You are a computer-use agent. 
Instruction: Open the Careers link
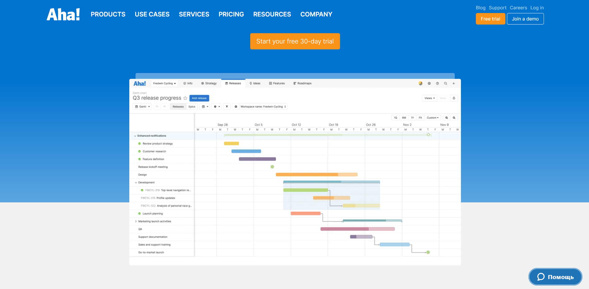point(518,8)
